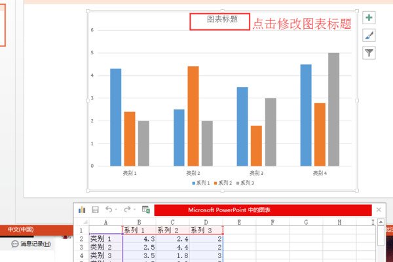
Task: Select row 3 header in data sheet
Action: click(x=81, y=247)
